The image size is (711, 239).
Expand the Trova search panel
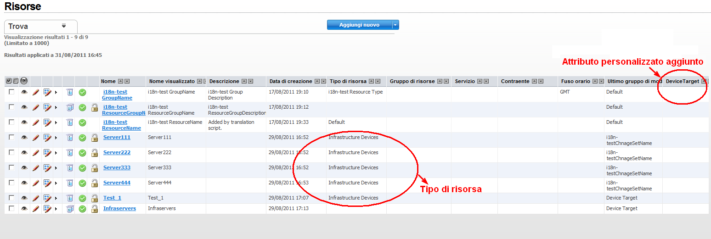click(64, 26)
